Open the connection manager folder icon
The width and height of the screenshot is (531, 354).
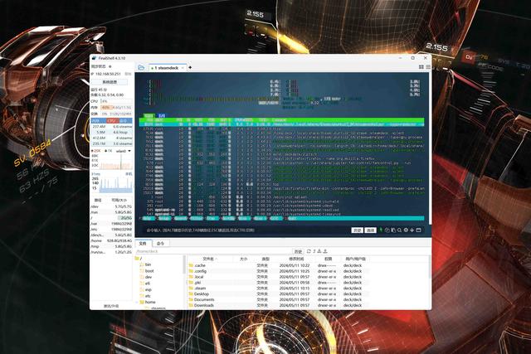click(x=141, y=68)
